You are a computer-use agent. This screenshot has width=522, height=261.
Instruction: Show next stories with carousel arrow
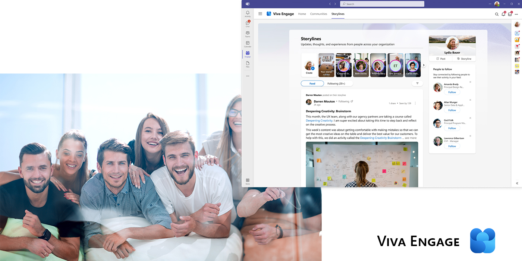424,65
